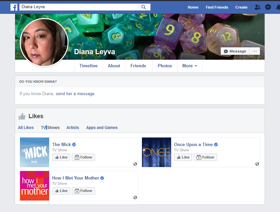The width and height of the screenshot is (280, 212).
Task: Switch to Apps and Games filter
Action: pyautogui.click(x=102, y=128)
